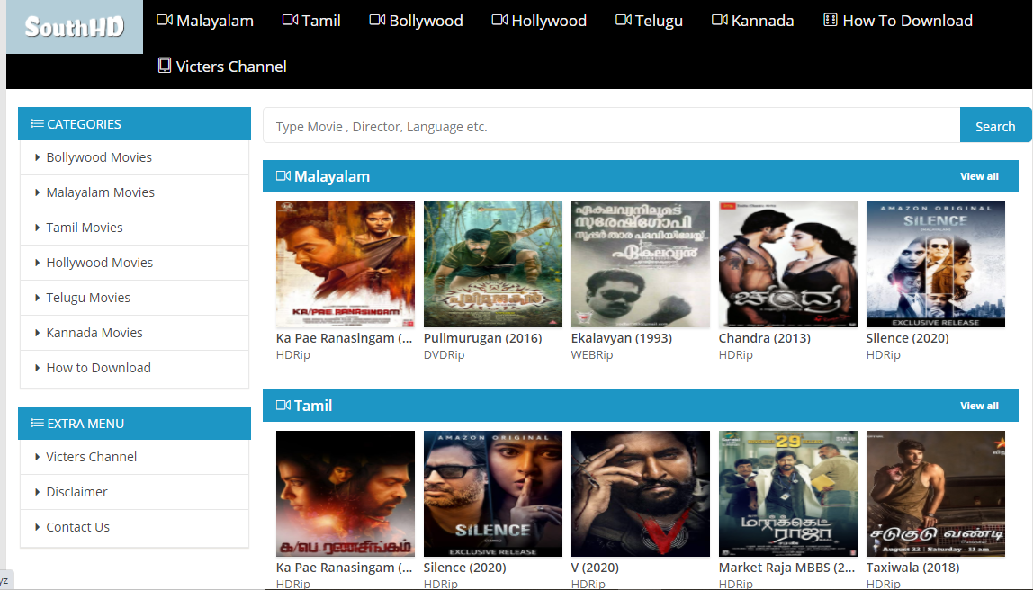The height and width of the screenshot is (590, 1033).
Task: Open Kannada Movies category link
Action: [x=94, y=333]
